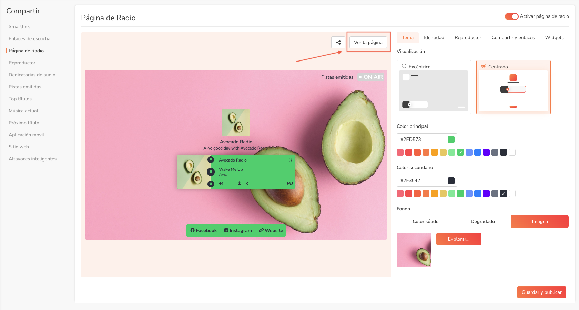The height and width of the screenshot is (310, 579).
Task: Toggle Activar página de radio switch
Action: pos(511,16)
